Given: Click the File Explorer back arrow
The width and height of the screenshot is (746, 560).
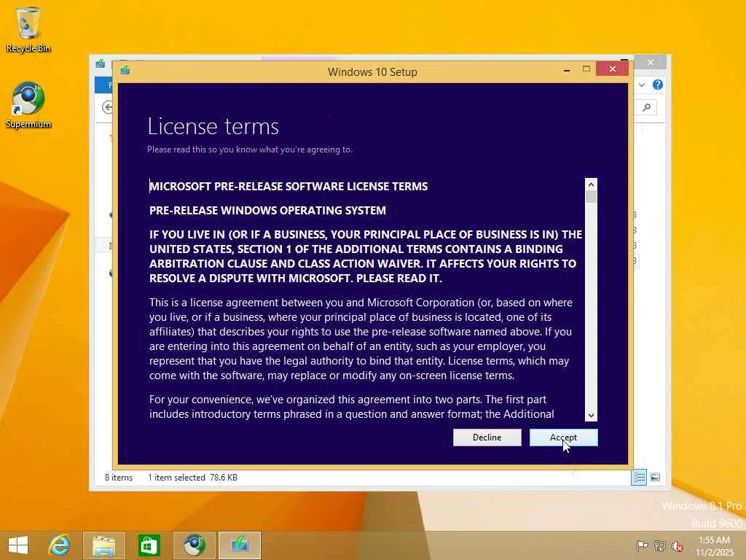Looking at the screenshot, I should coord(108,107).
